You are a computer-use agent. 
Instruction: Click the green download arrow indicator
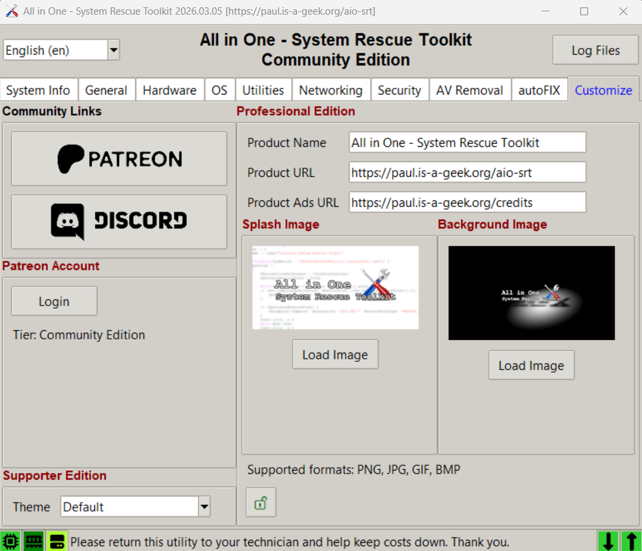pos(608,541)
